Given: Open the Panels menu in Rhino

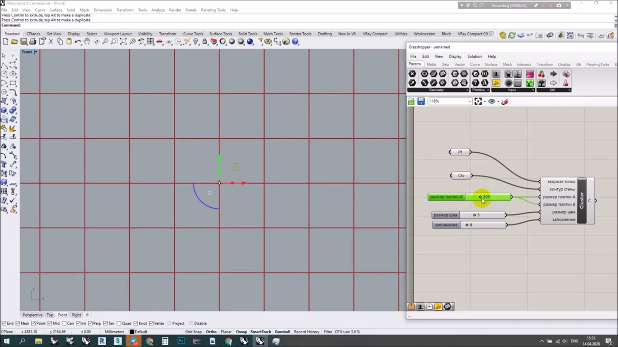Looking at the screenshot, I should (x=191, y=10).
